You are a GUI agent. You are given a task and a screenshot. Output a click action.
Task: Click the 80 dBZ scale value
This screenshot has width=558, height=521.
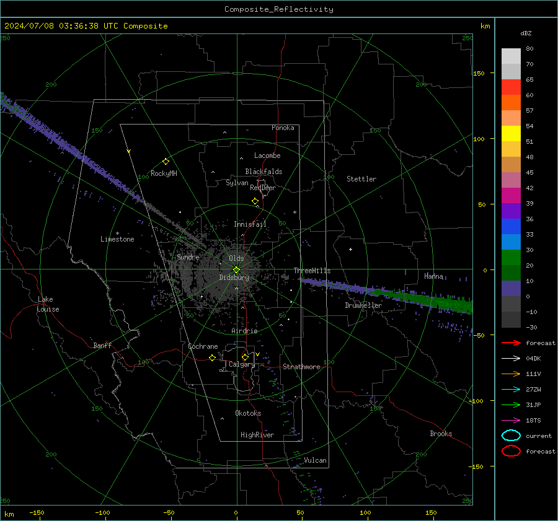point(529,49)
